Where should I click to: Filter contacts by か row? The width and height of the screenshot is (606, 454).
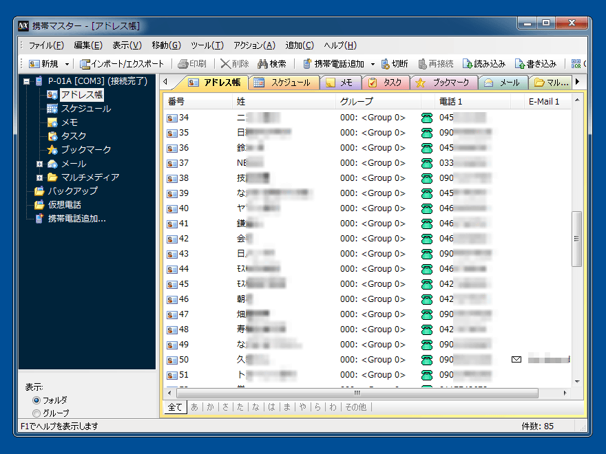tap(210, 407)
